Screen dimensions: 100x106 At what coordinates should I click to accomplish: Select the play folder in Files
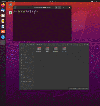point(47,49)
